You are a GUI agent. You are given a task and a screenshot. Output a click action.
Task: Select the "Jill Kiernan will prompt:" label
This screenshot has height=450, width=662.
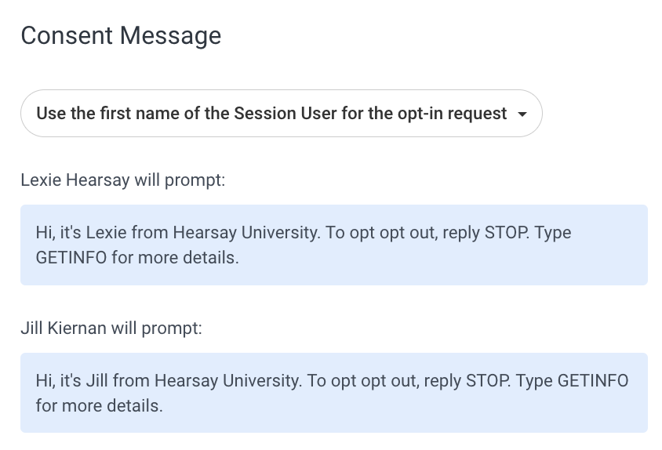click(111, 328)
